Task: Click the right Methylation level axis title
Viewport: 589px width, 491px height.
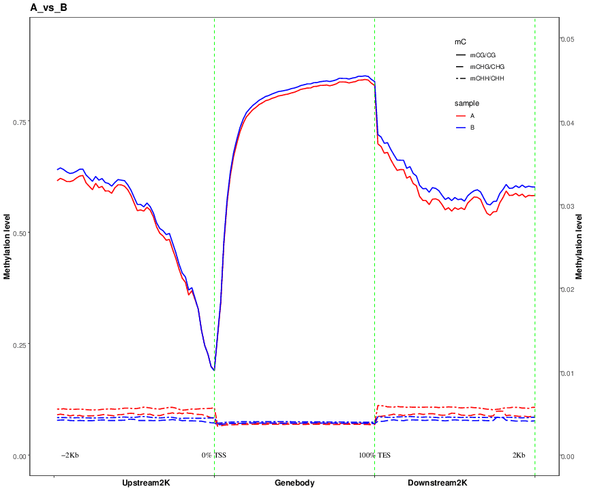Action: pyautogui.click(x=579, y=247)
